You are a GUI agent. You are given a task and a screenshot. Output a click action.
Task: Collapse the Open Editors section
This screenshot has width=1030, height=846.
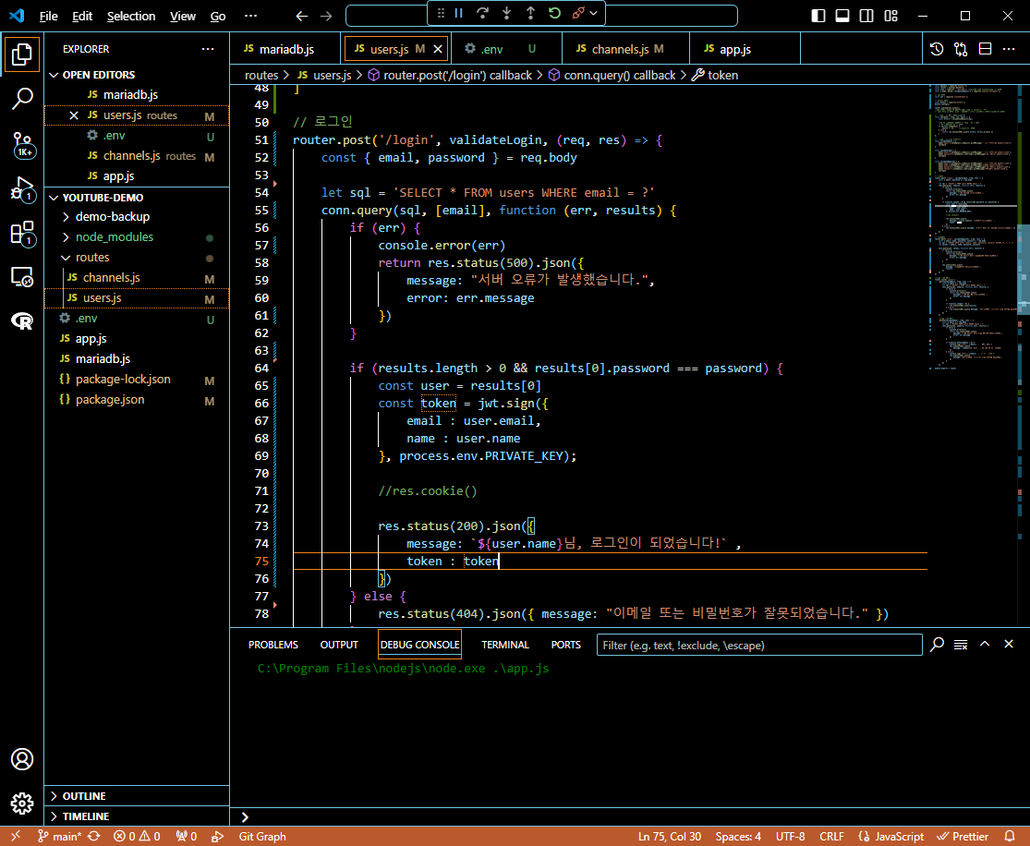coord(137,75)
